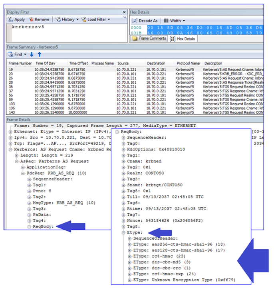Image resolution: width=274 pixels, height=290 pixels.
Task: Expand Cname: krbned node
Action: 123,161
